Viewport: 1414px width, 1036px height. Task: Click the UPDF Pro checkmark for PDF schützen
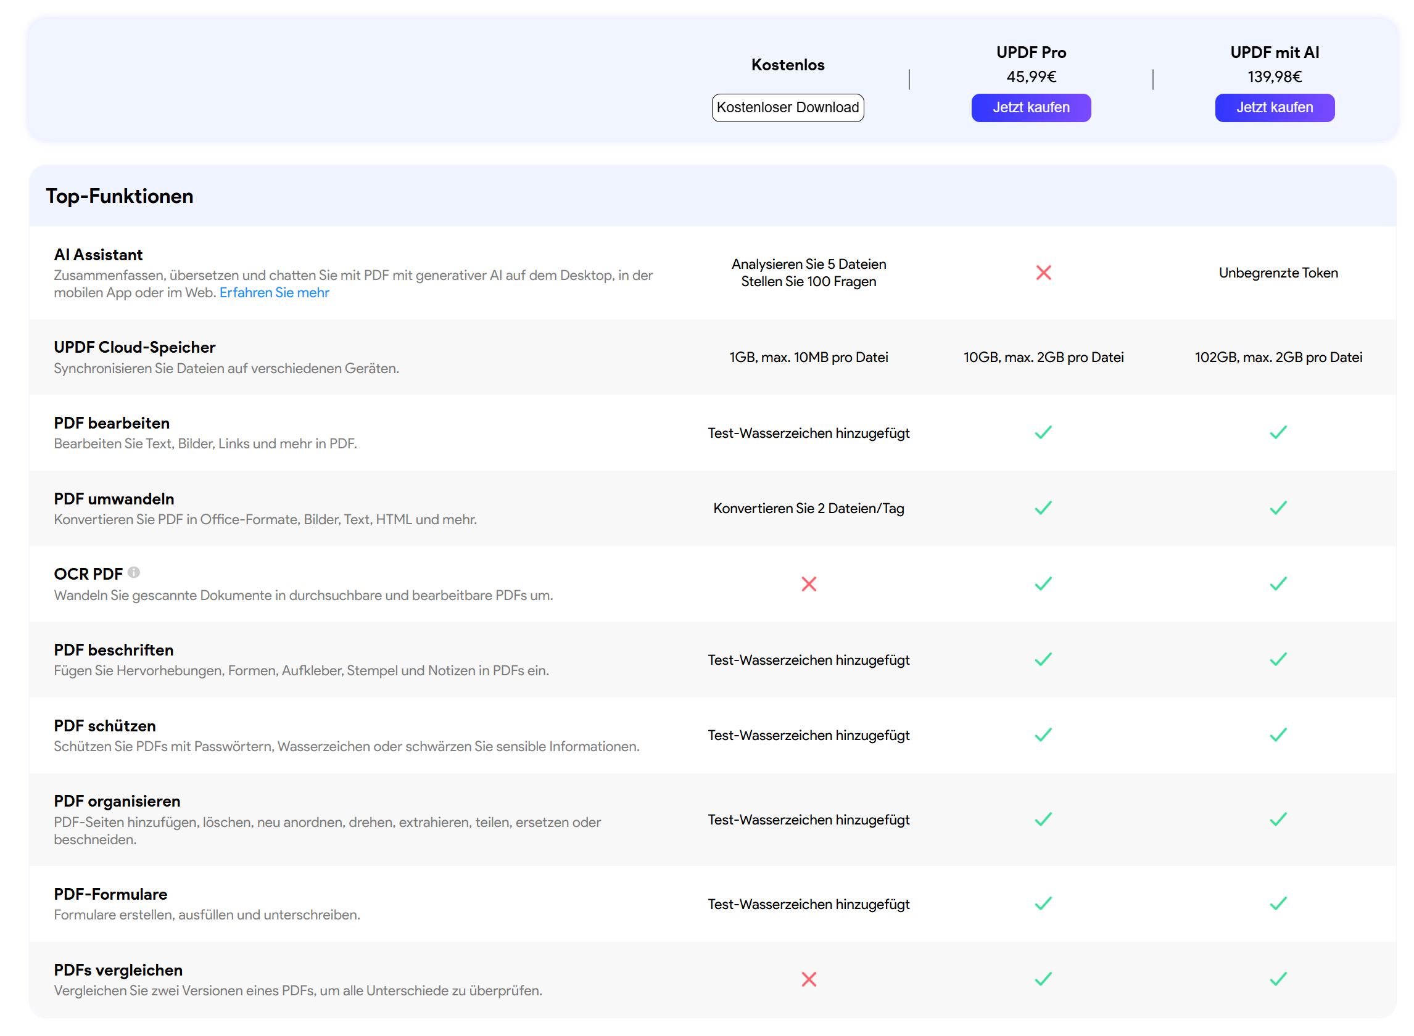click(x=1043, y=734)
